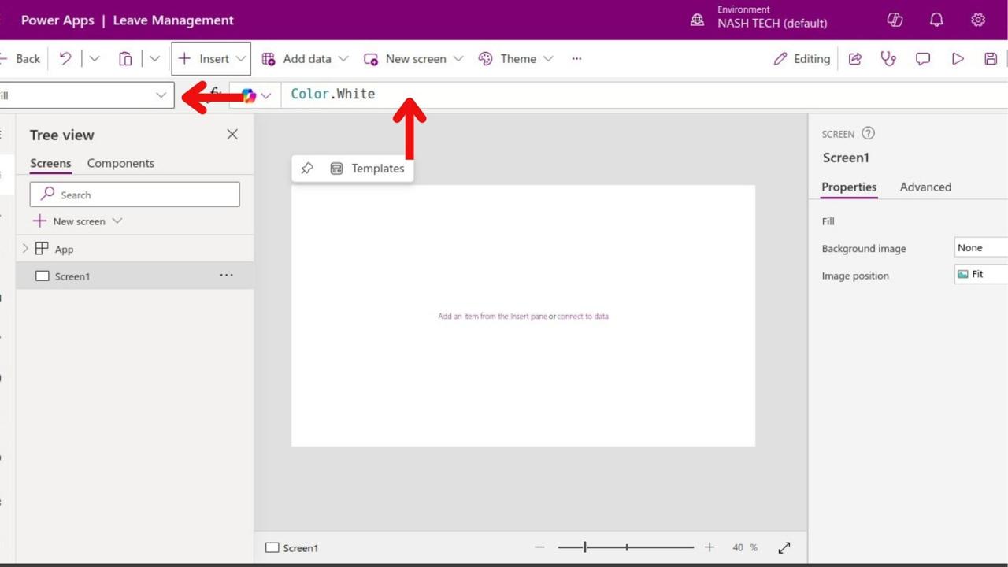
Task: Open the notifications bell
Action: (x=936, y=20)
